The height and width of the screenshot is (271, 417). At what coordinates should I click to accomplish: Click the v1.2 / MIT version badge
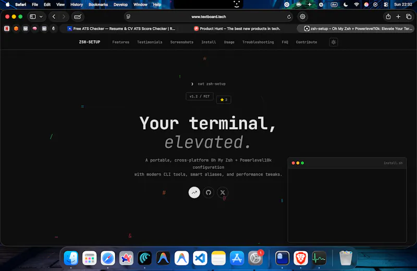[x=200, y=96]
